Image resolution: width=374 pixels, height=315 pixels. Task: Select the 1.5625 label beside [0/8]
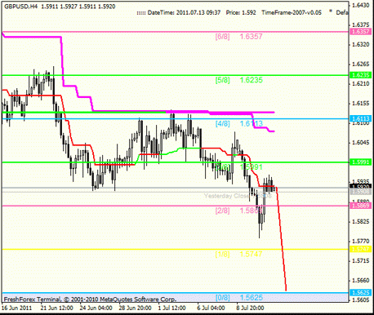pyautogui.click(x=252, y=298)
